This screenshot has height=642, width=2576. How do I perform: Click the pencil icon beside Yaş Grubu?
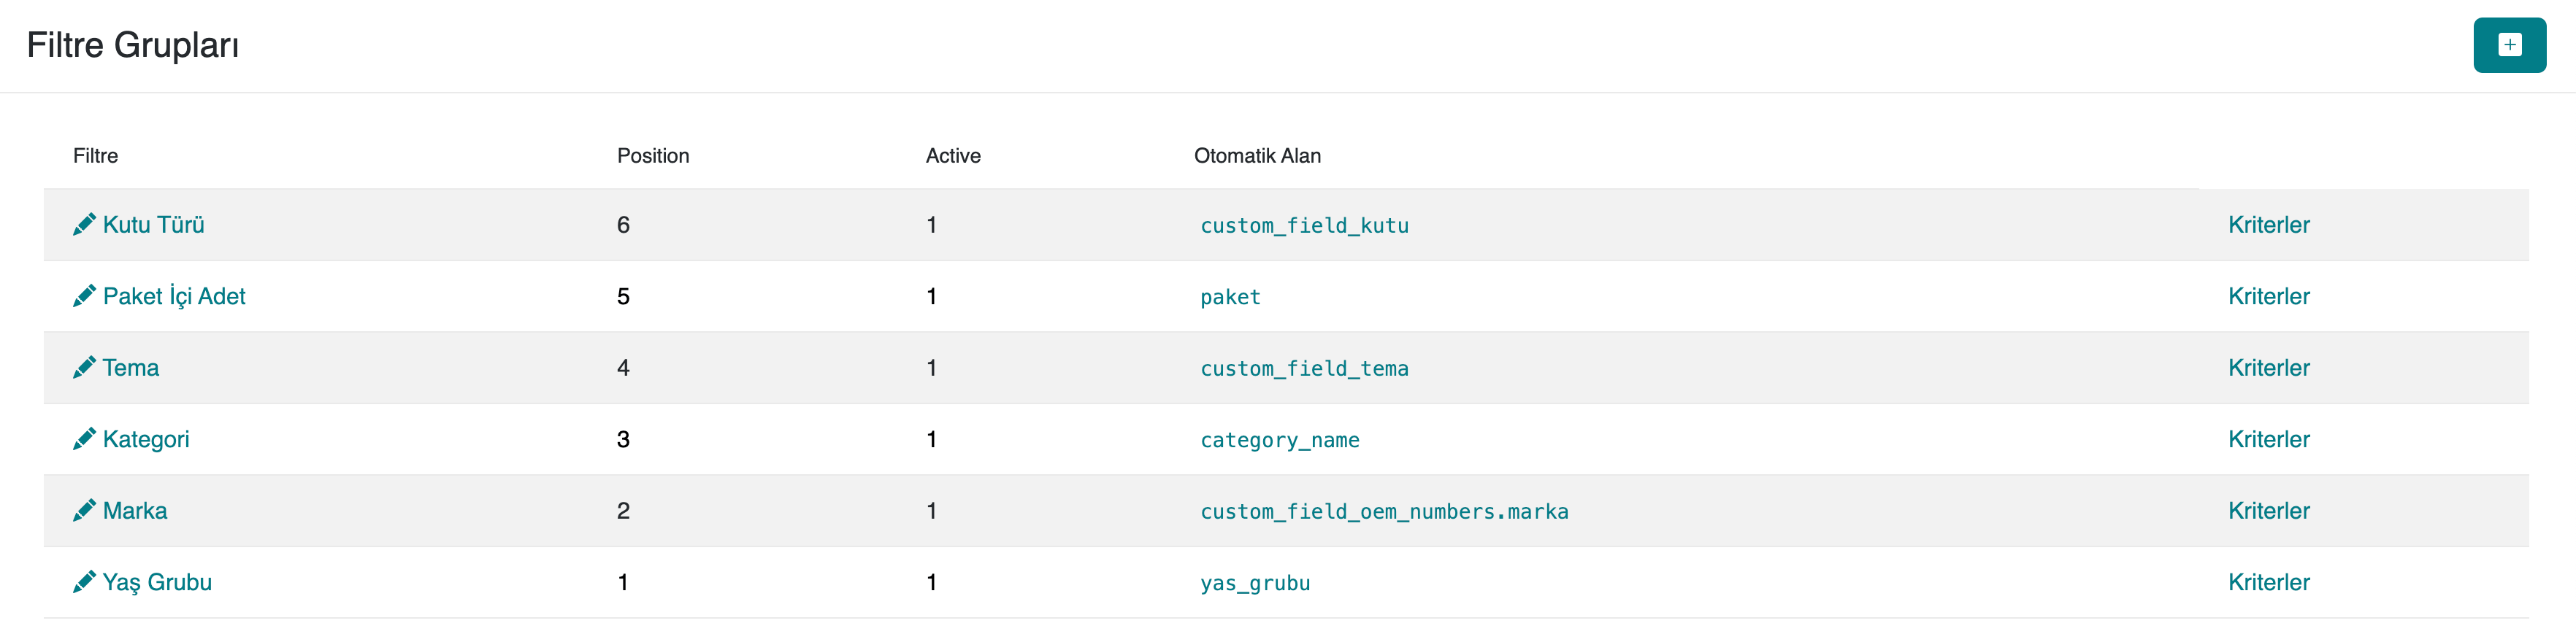point(84,582)
